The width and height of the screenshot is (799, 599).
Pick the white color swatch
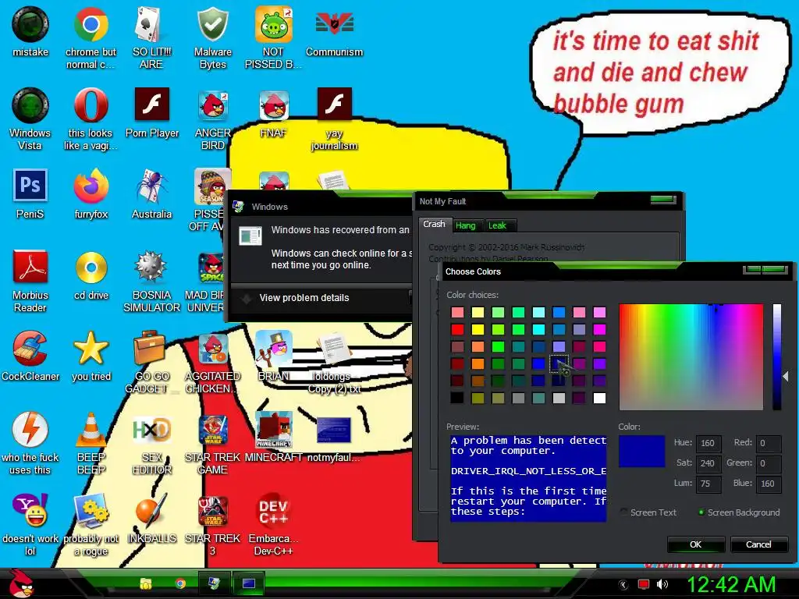tap(599, 398)
